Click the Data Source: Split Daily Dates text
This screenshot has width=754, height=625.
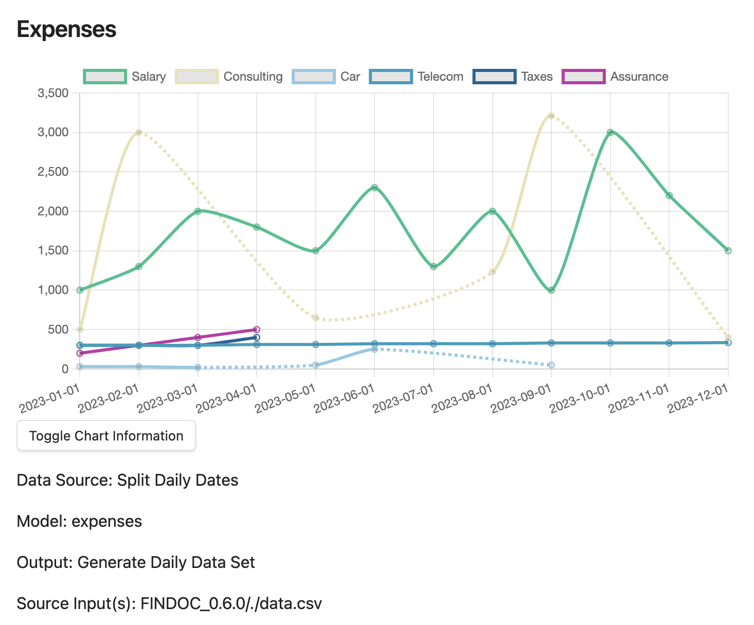pos(128,480)
